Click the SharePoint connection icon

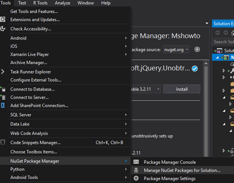pos(3,105)
